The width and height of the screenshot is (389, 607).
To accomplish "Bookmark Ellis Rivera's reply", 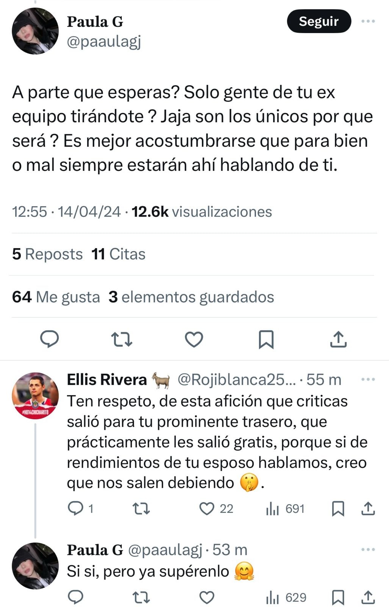I will [x=338, y=508].
